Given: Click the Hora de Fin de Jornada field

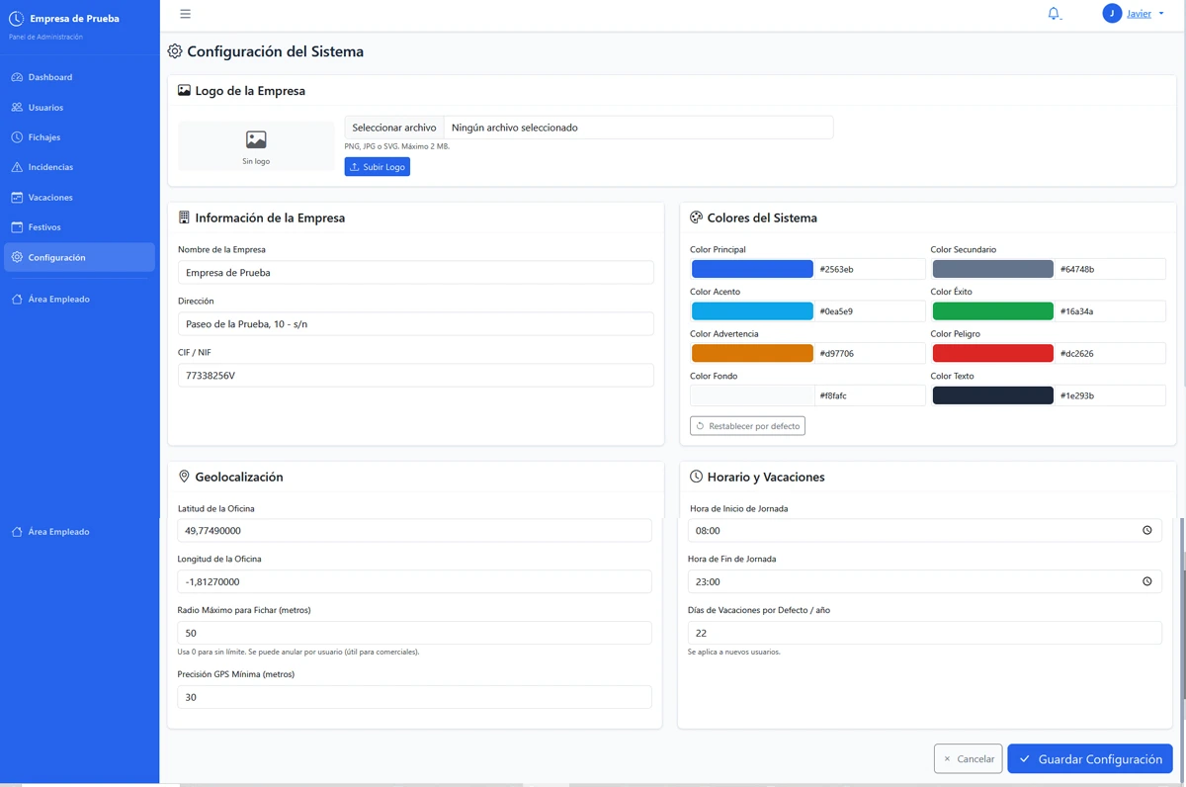Looking at the screenshot, I should pyautogui.click(x=925, y=581).
